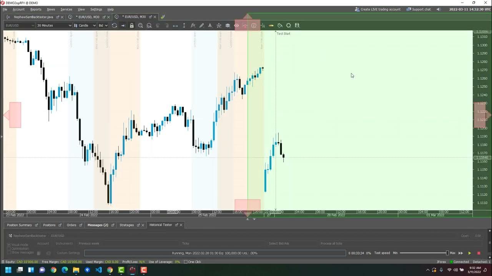The width and height of the screenshot is (492, 276).
Task: Click the green play tester button
Action: pos(469,253)
